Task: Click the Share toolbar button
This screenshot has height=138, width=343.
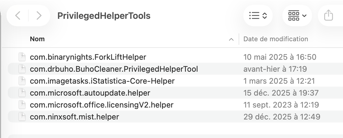Action: [x=328, y=16]
